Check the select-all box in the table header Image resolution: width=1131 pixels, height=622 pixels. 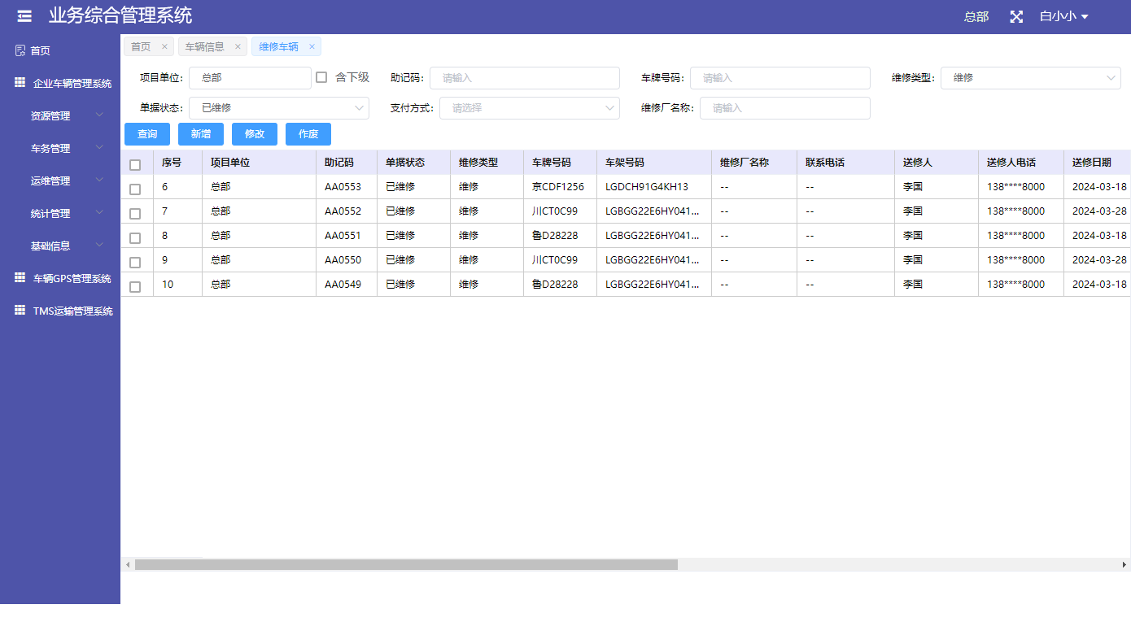coord(135,165)
